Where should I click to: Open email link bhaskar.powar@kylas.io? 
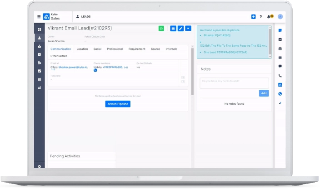click(73, 67)
